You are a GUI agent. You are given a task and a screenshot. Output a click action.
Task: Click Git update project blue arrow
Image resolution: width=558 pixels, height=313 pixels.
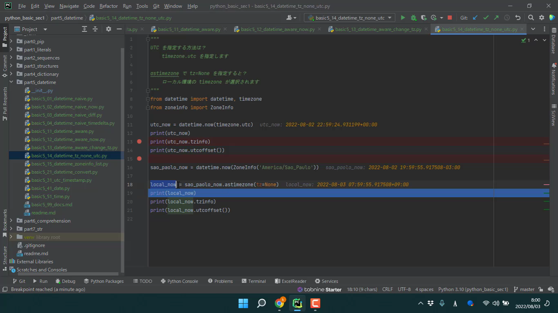coord(475,18)
